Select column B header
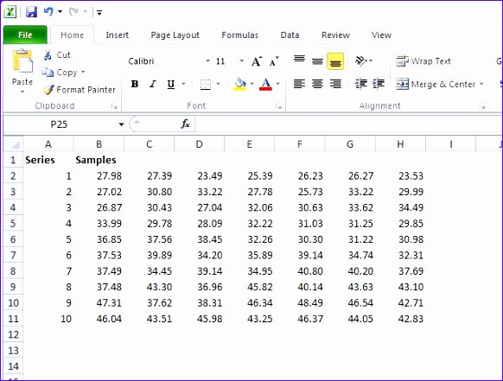 click(99, 144)
